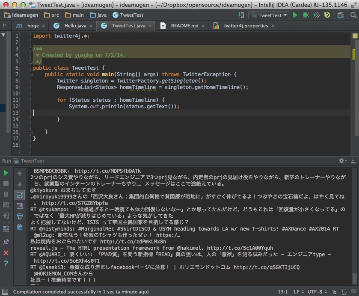Rerun TweetTest in the Run panel
The width and height of the screenshot is (359, 296).
[6, 173]
